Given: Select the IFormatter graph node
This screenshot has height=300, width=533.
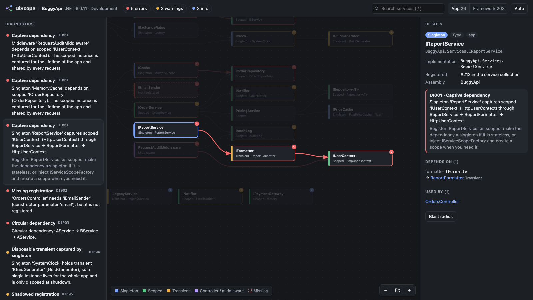Looking at the screenshot, I should click(263, 153).
